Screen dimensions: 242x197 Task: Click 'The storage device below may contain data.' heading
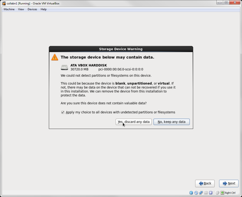click(107, 57)
